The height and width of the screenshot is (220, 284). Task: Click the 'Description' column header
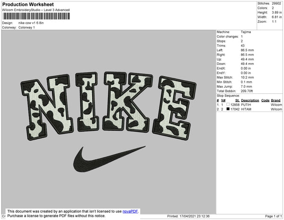pos(250,101)
